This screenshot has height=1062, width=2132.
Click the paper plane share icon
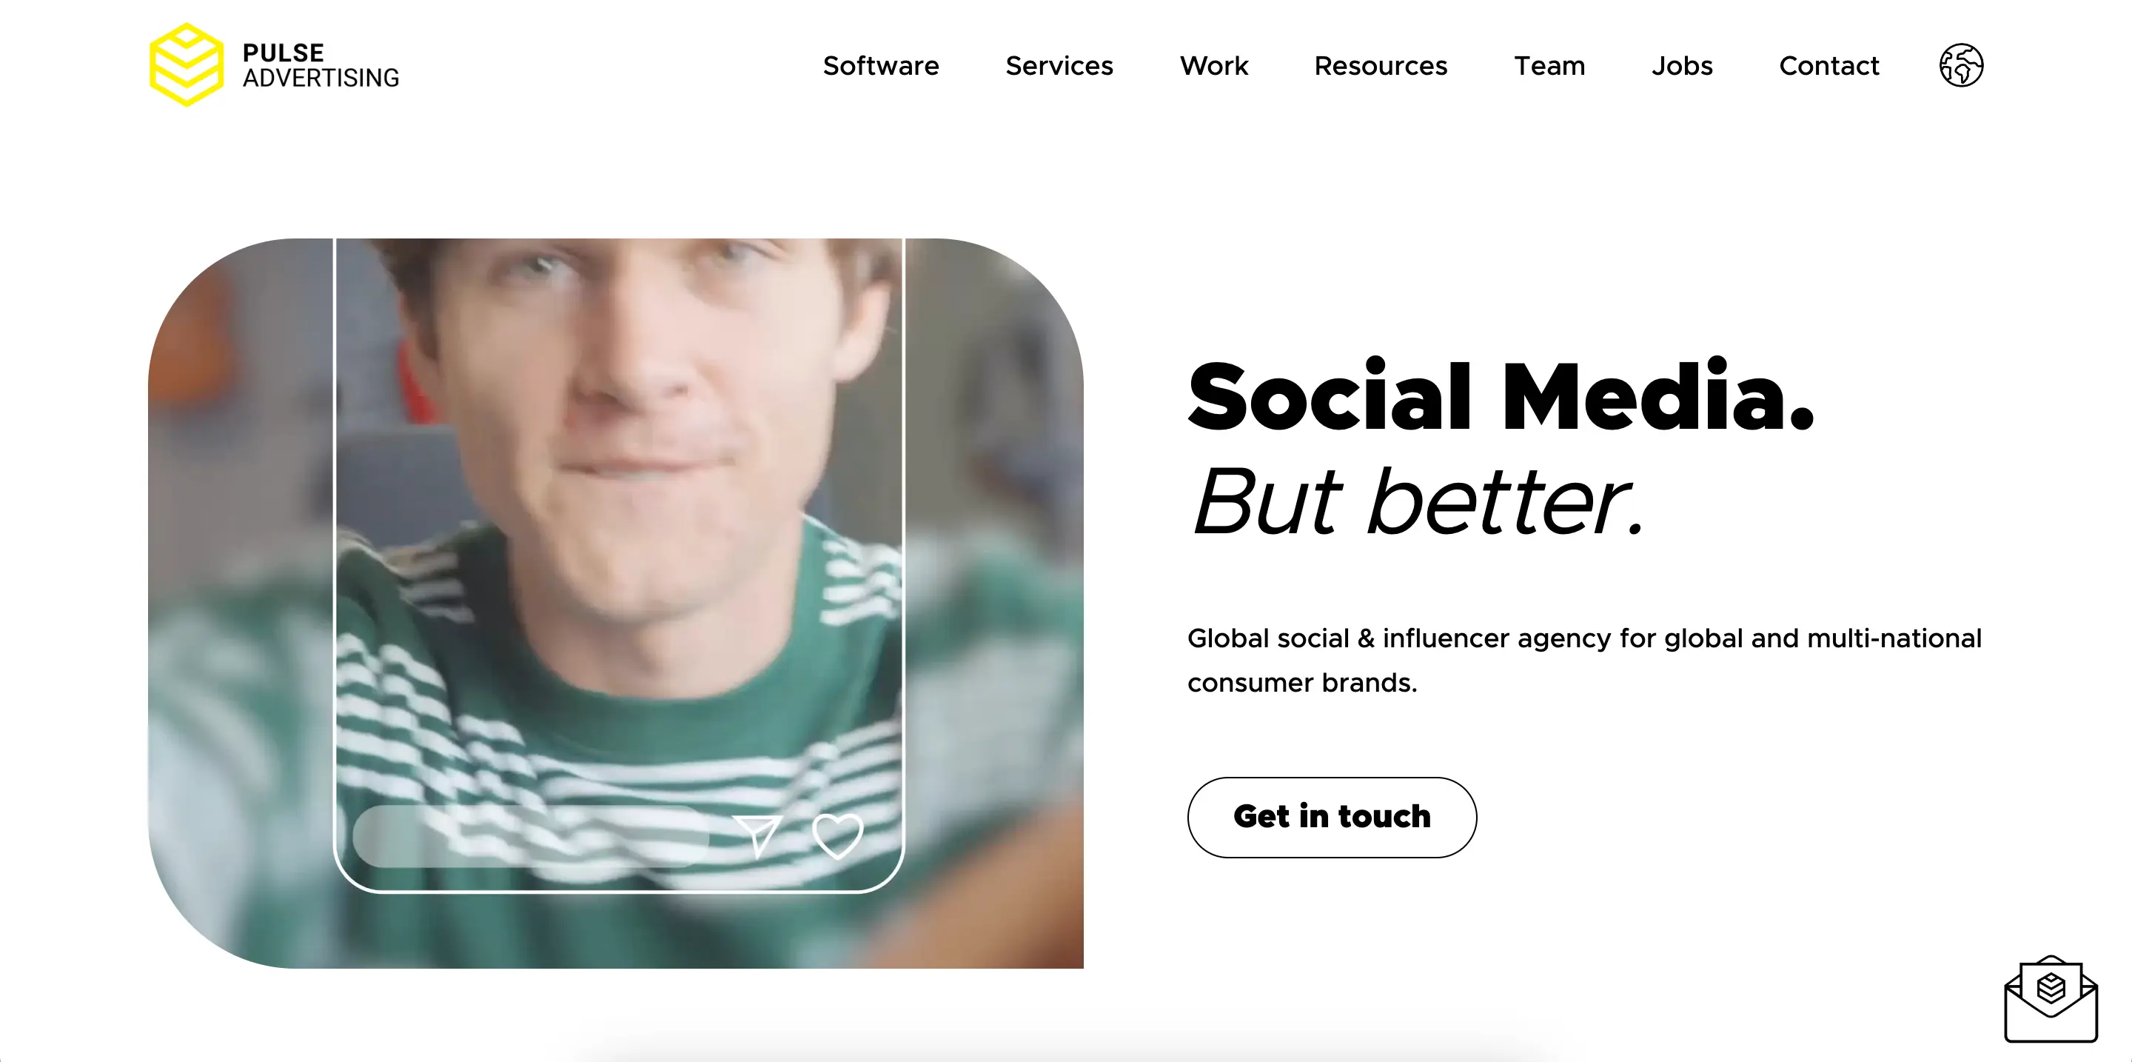tap(757, 835)
